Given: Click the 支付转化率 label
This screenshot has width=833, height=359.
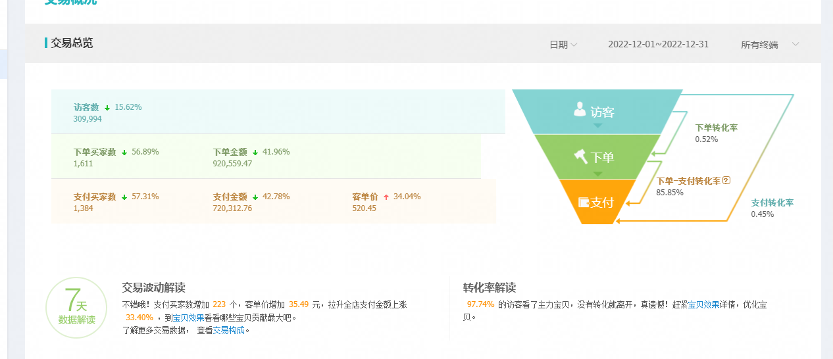Looking at the screenshot, I should [772, 203].
